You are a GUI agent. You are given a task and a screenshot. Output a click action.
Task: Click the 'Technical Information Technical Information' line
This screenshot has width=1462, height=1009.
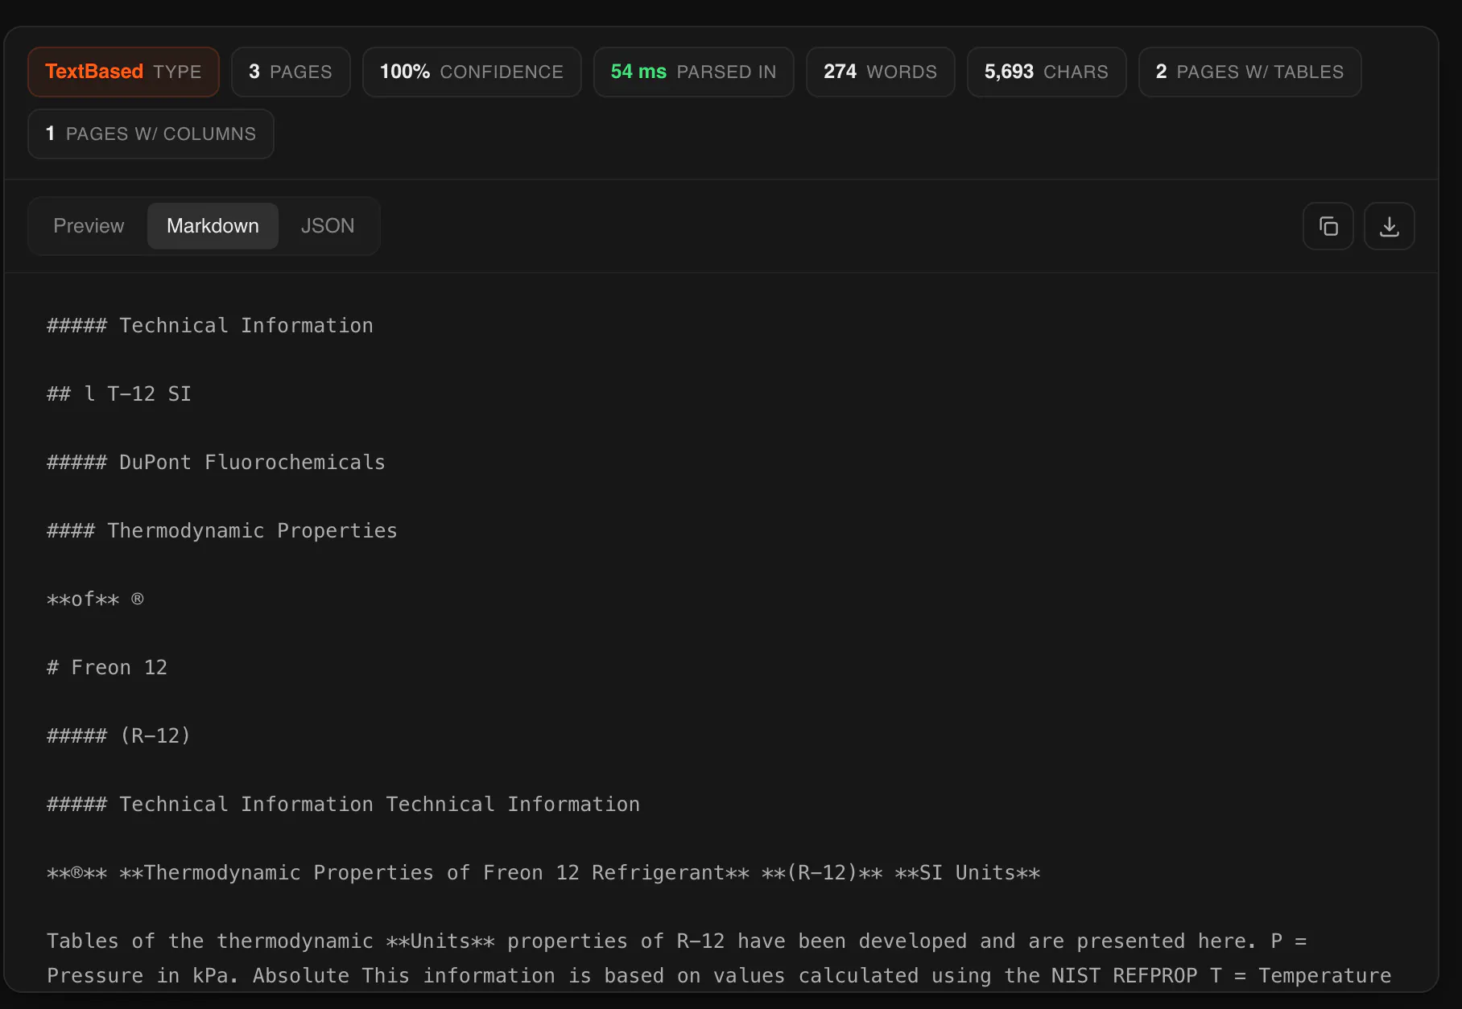coord(344,804)
